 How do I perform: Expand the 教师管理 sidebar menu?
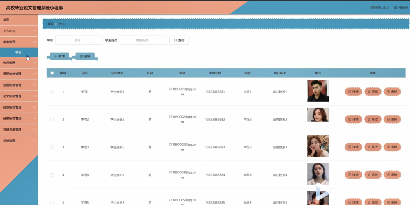pyautogui.click(x=19, y=63)
